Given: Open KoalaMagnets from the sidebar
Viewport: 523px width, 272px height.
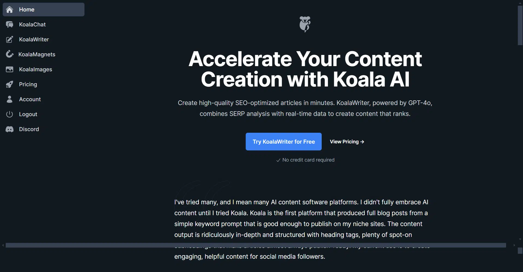Looking at the screenshot, I should 37,54.
